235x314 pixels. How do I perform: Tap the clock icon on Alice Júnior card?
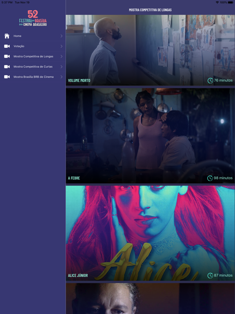pos(210,276)
